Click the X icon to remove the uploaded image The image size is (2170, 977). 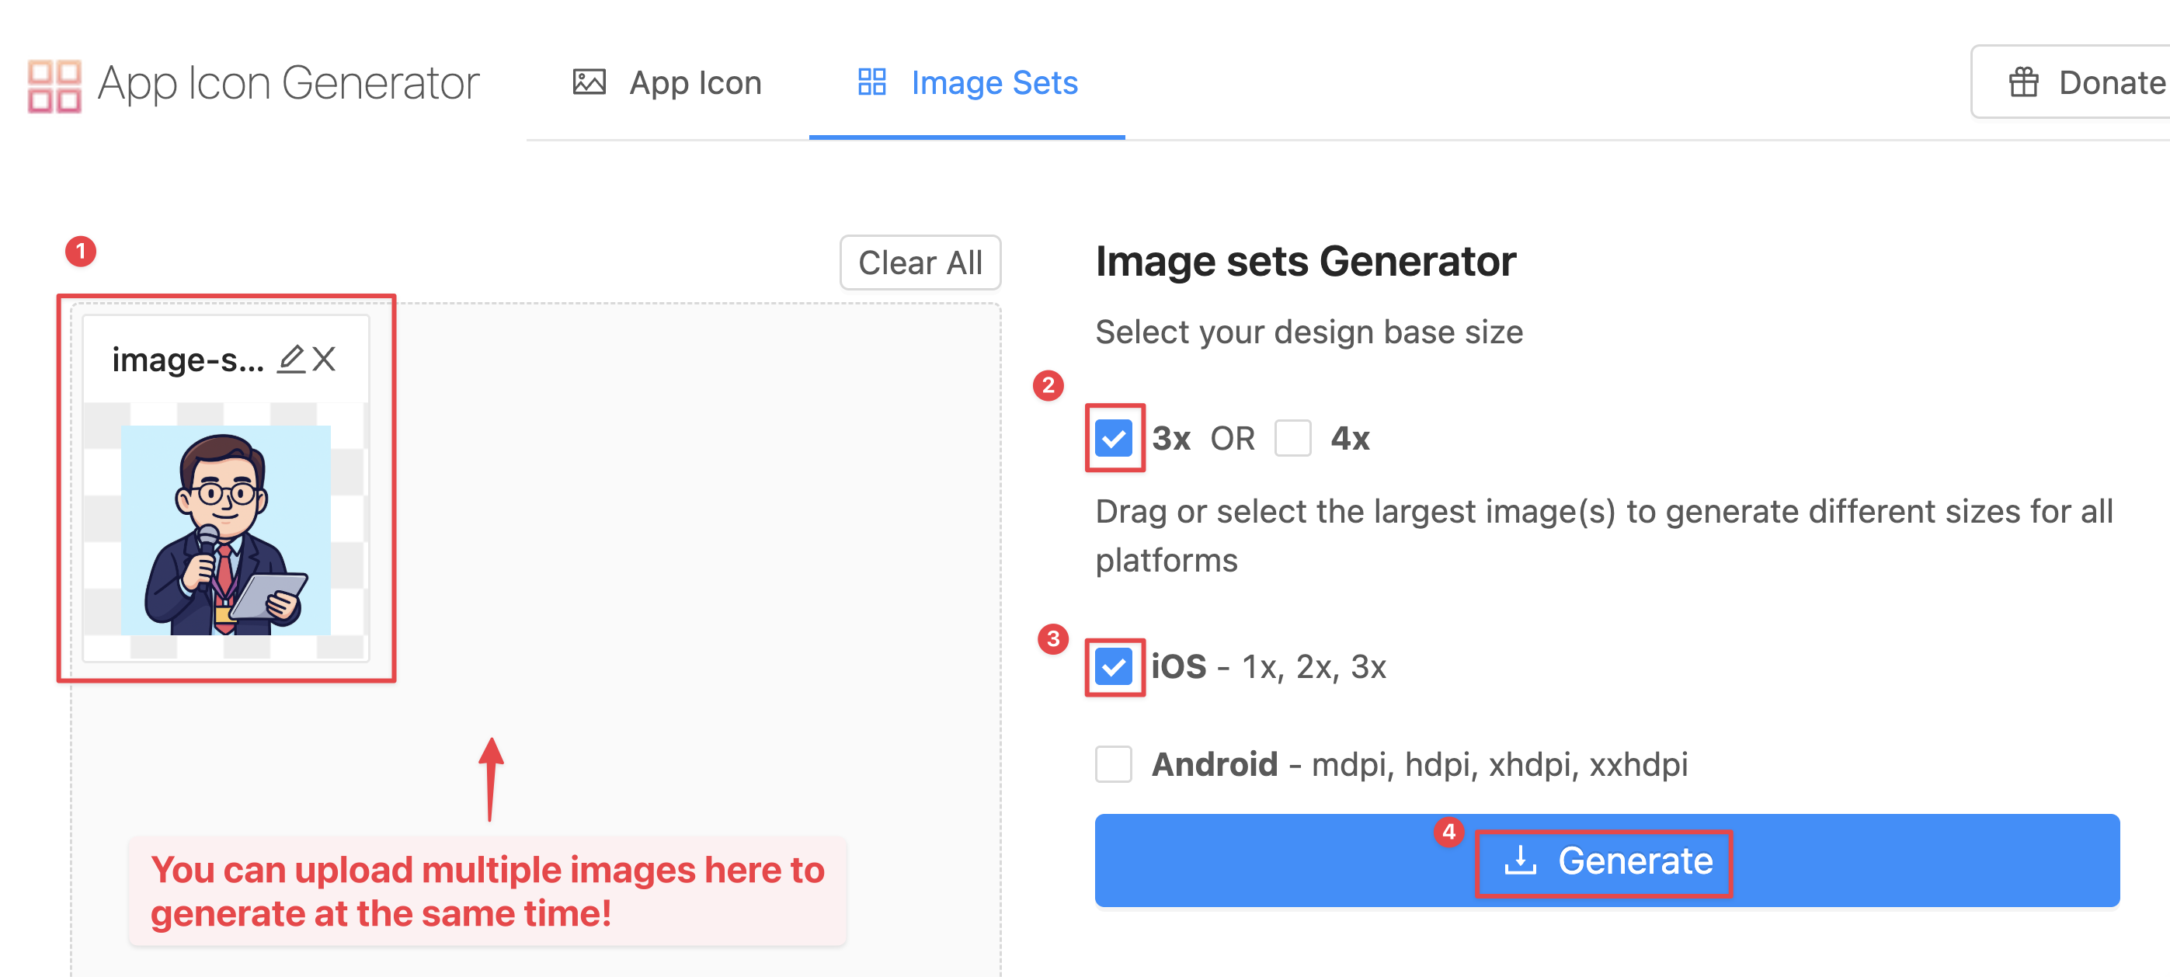[x=323, y=359]
